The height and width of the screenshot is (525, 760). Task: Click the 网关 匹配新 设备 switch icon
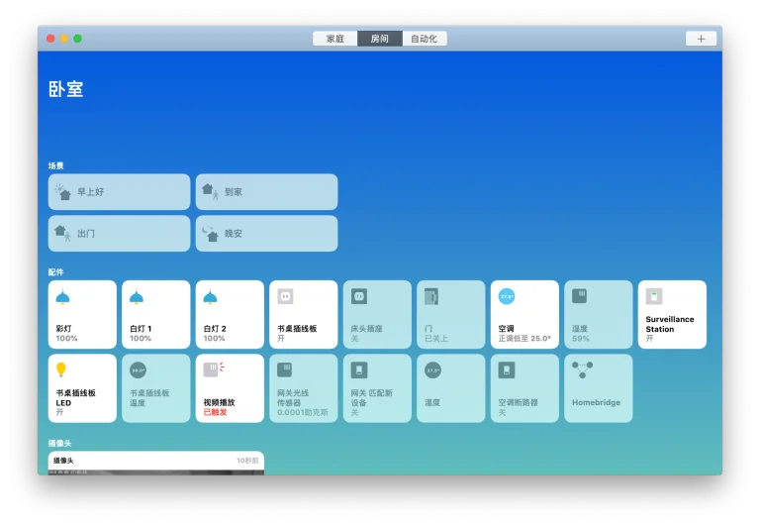(359, 370)
